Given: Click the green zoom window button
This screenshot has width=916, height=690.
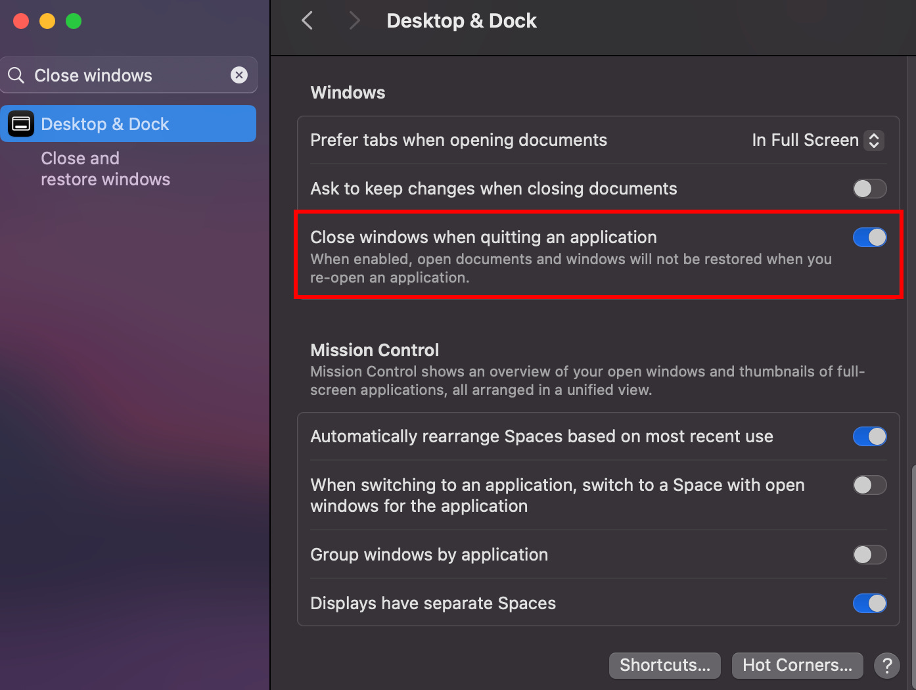Looking at the screenshot, I should (74, 21).
